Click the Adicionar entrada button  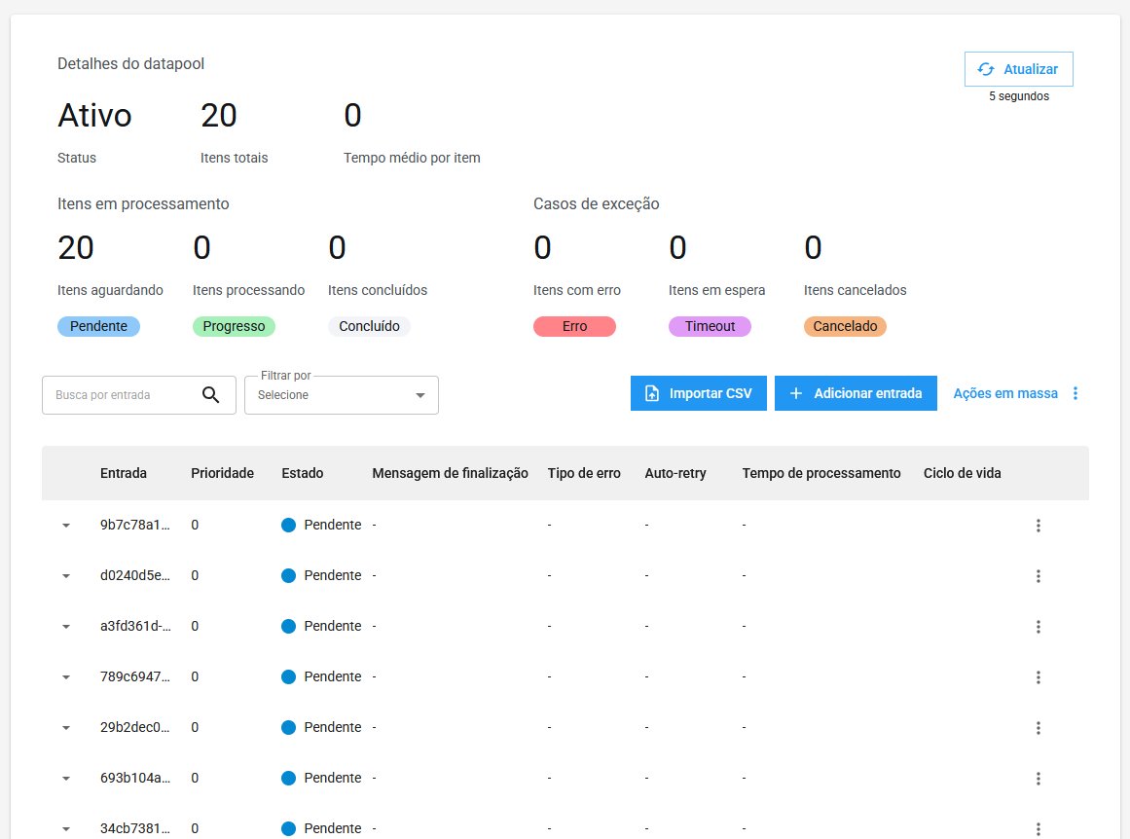tap(855, 393)
